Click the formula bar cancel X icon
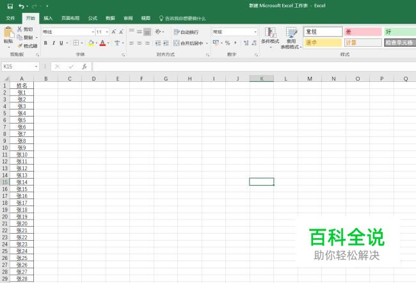Viewport: 416px width, 283px height. [58, 67]
